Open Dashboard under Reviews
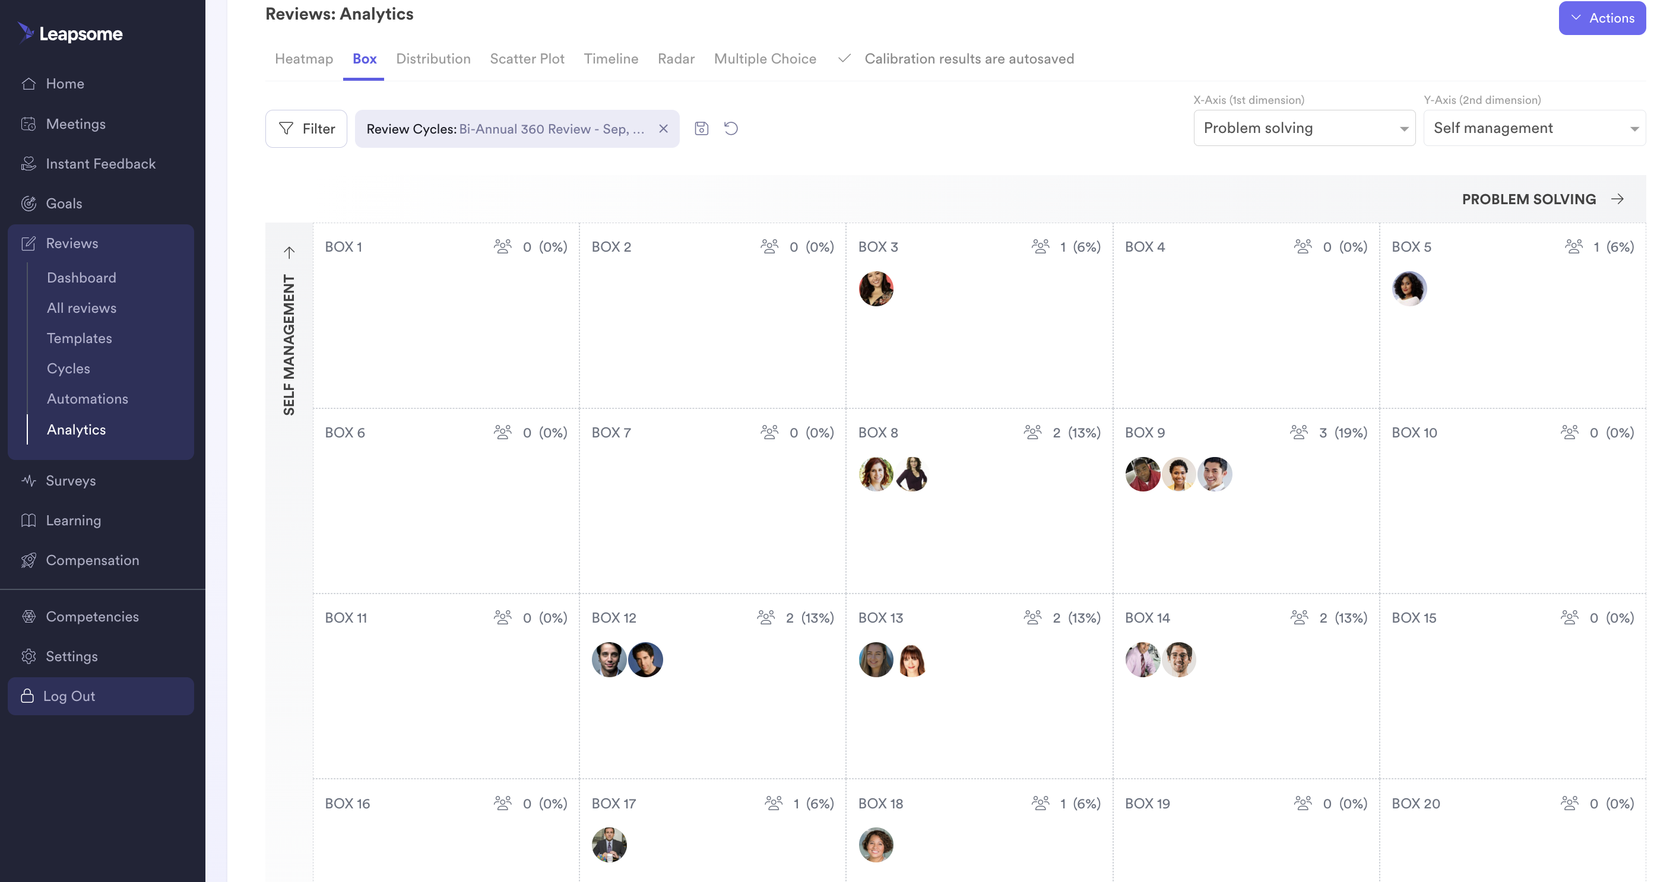This screenshot has height=882, width=1673. pyautogui.click(x=81, y=277)
